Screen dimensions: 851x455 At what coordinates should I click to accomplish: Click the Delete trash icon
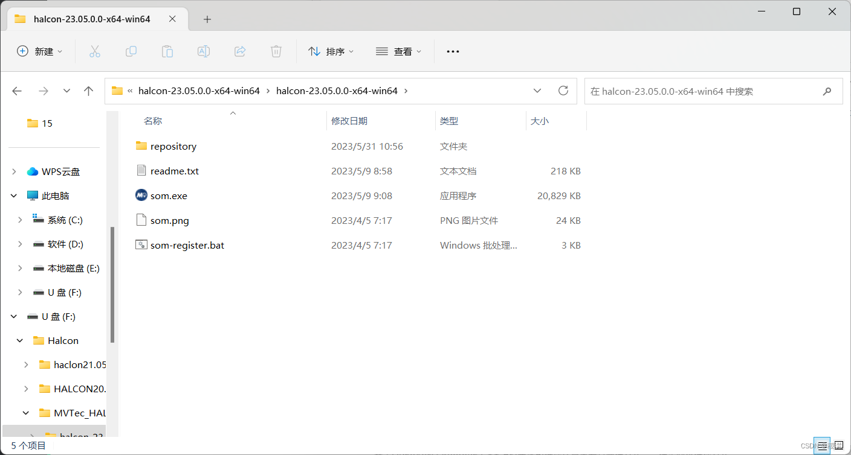coord(276,51)
